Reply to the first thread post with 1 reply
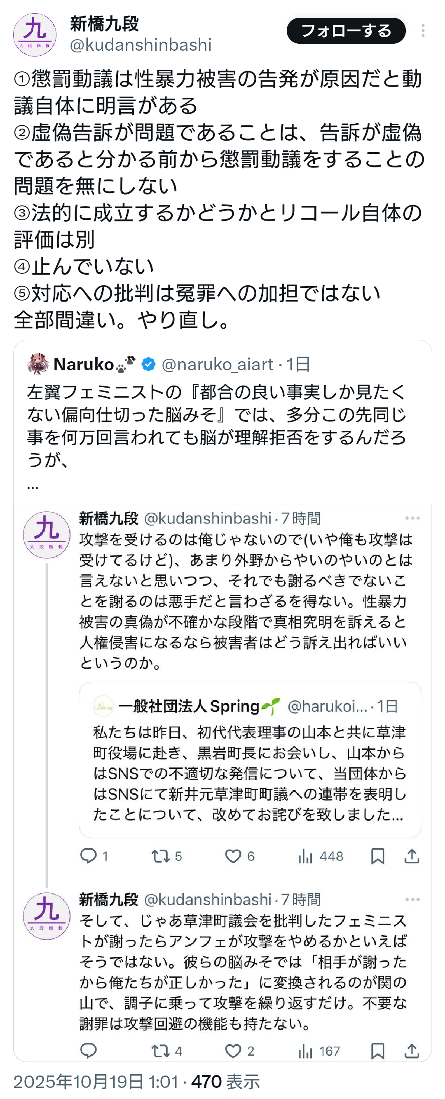 coord(89,856)
